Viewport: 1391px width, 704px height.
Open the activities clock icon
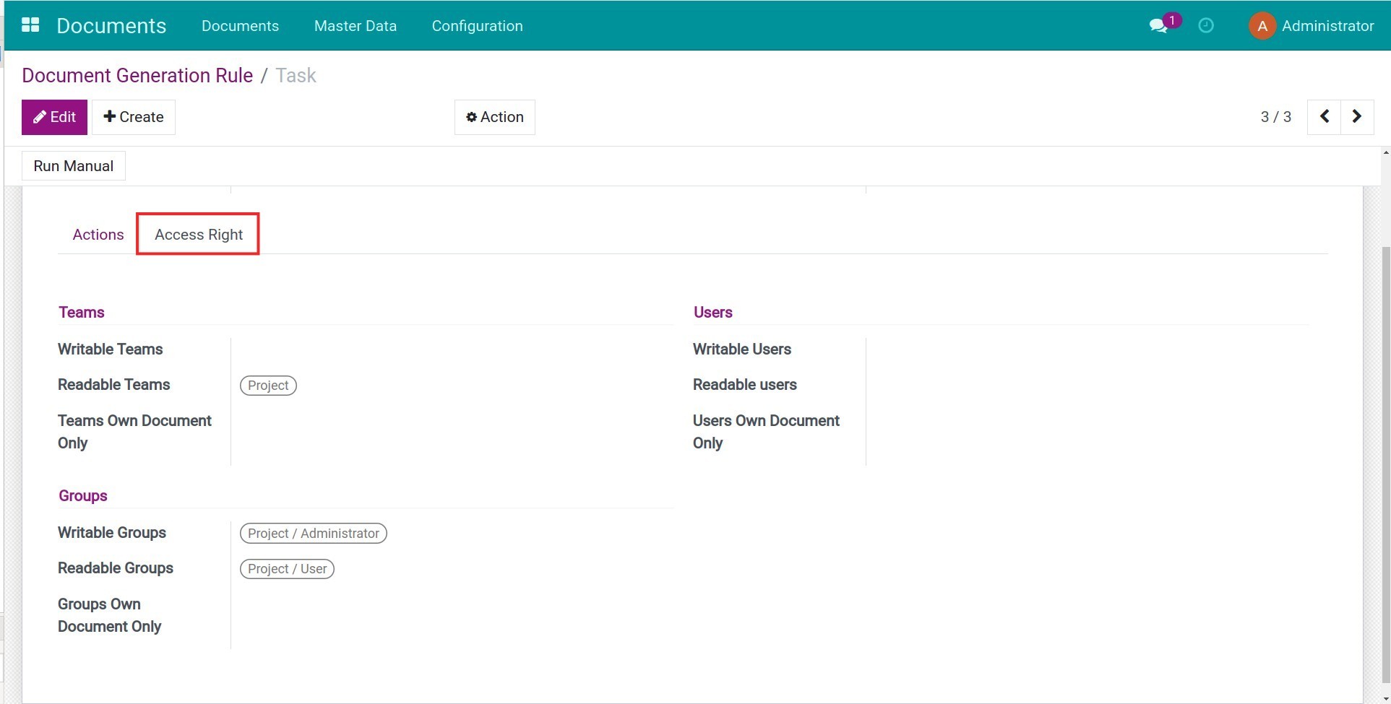click(x=1206, y=25)
